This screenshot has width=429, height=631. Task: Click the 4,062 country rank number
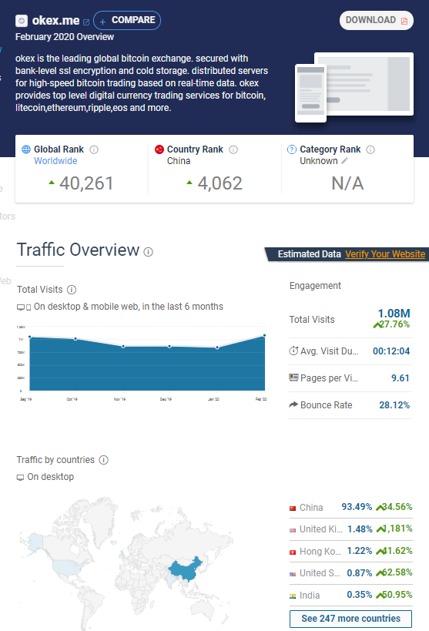(x=220, y=183)
